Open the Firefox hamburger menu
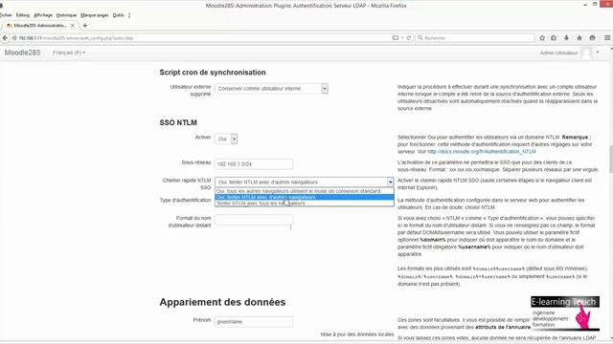The height and width of the screenshot is (344, 613). tap(607, 38)
